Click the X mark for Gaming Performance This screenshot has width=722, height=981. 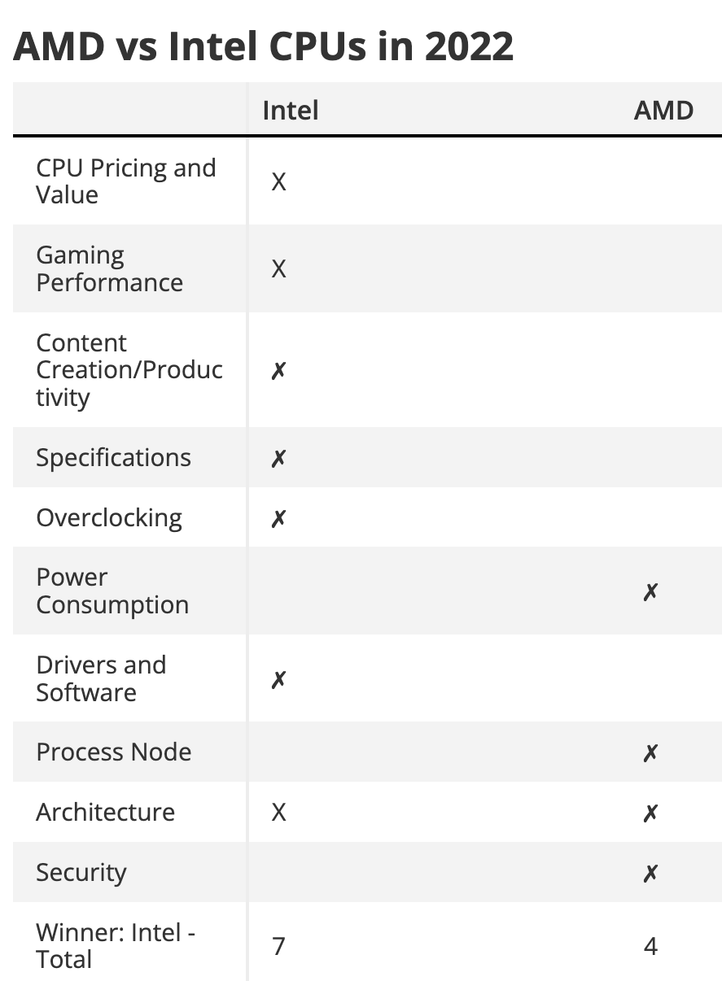tap(278, 268)
